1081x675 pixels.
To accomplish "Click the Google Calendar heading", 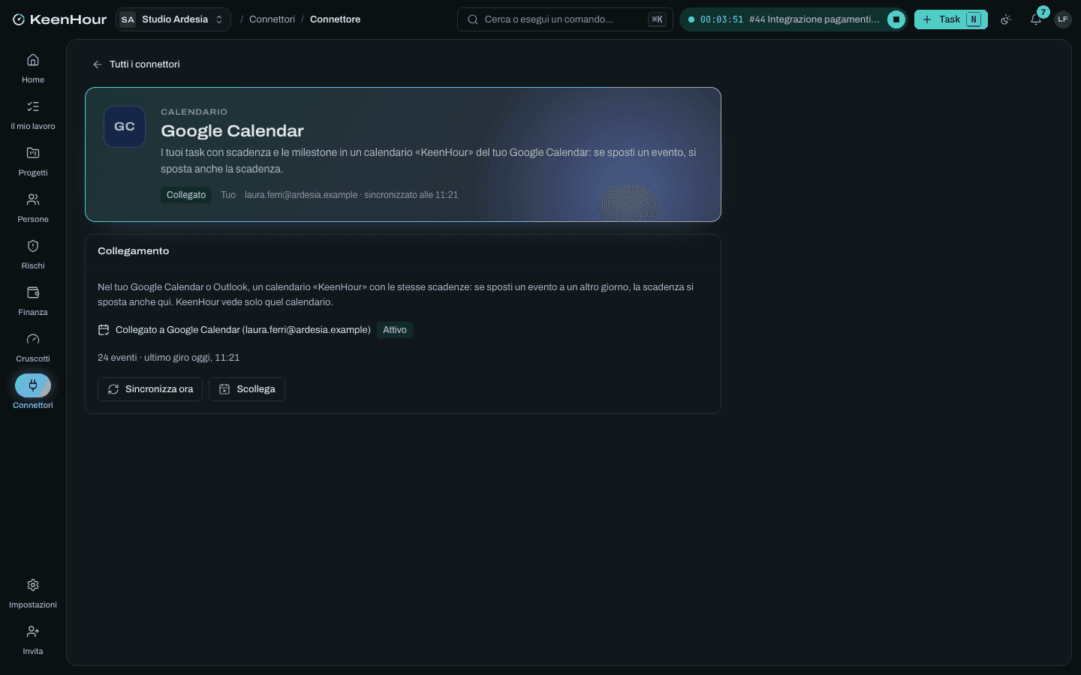I will [232, 130].
